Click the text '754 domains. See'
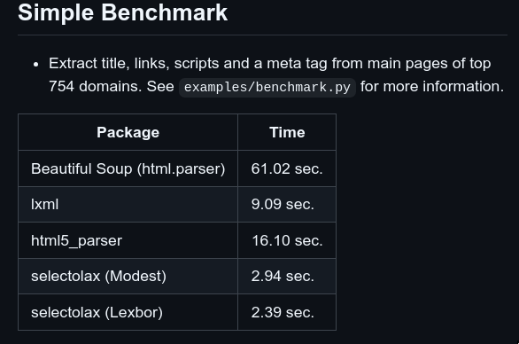The width and height of the screenshot is (519, 344). (112, 87)
